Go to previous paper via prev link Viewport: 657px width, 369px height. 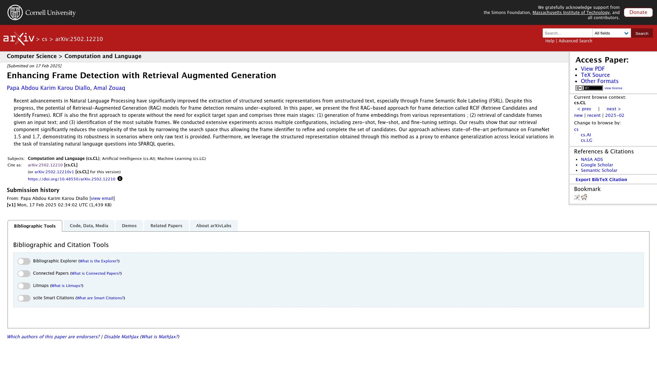click(x=584, y=109)
